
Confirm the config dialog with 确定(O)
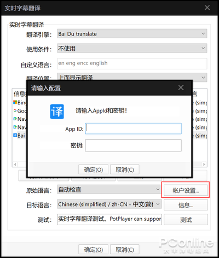click(93, 169)
